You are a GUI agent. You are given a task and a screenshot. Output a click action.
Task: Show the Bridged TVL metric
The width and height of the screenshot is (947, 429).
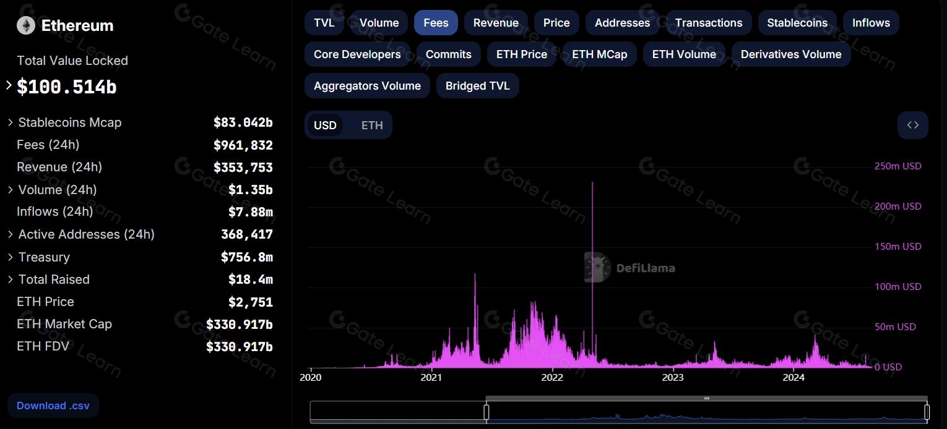tap(477, 86)
